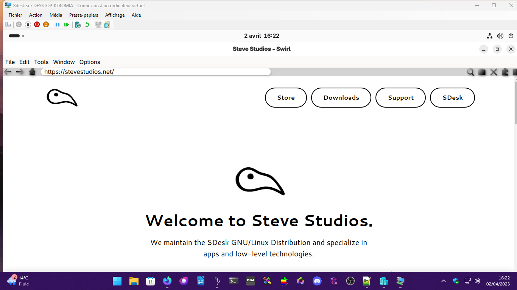Click the host taskbar volume icon
Viewport: 517px width, 290px height.
click(x=477, y=281)
